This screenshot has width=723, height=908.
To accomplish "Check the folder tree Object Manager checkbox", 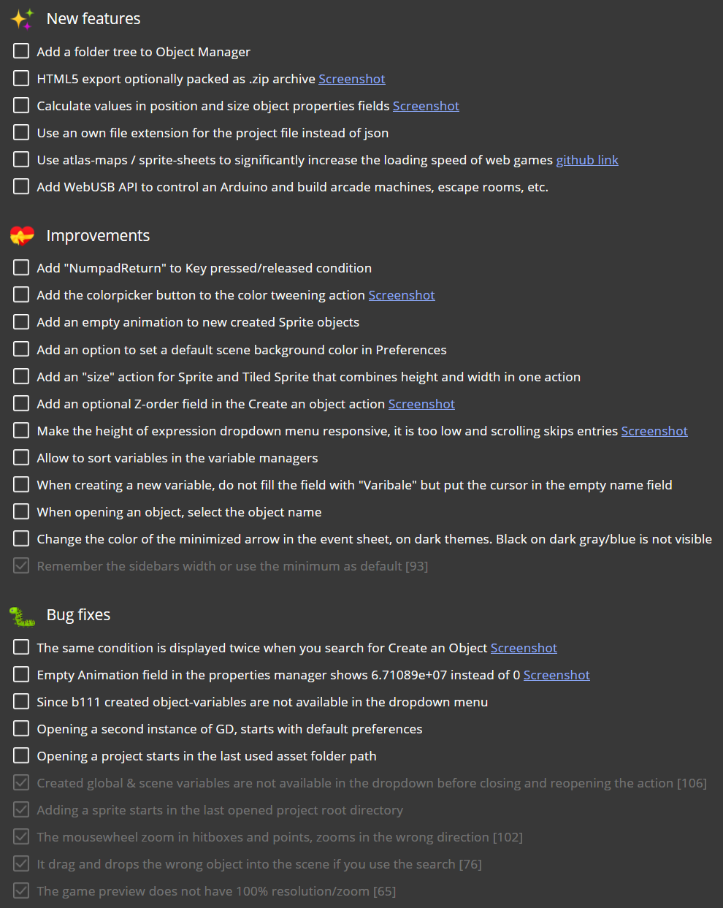I will tap(20, 51).
